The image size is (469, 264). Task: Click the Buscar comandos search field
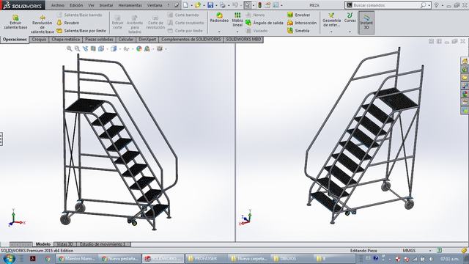pyautogui.click(x=386, y=5)
